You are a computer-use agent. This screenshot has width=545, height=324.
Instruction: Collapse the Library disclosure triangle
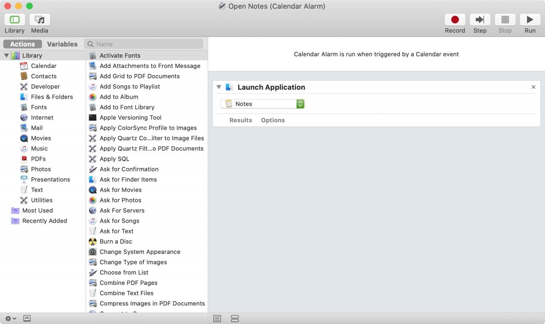(x=6, y=55)
